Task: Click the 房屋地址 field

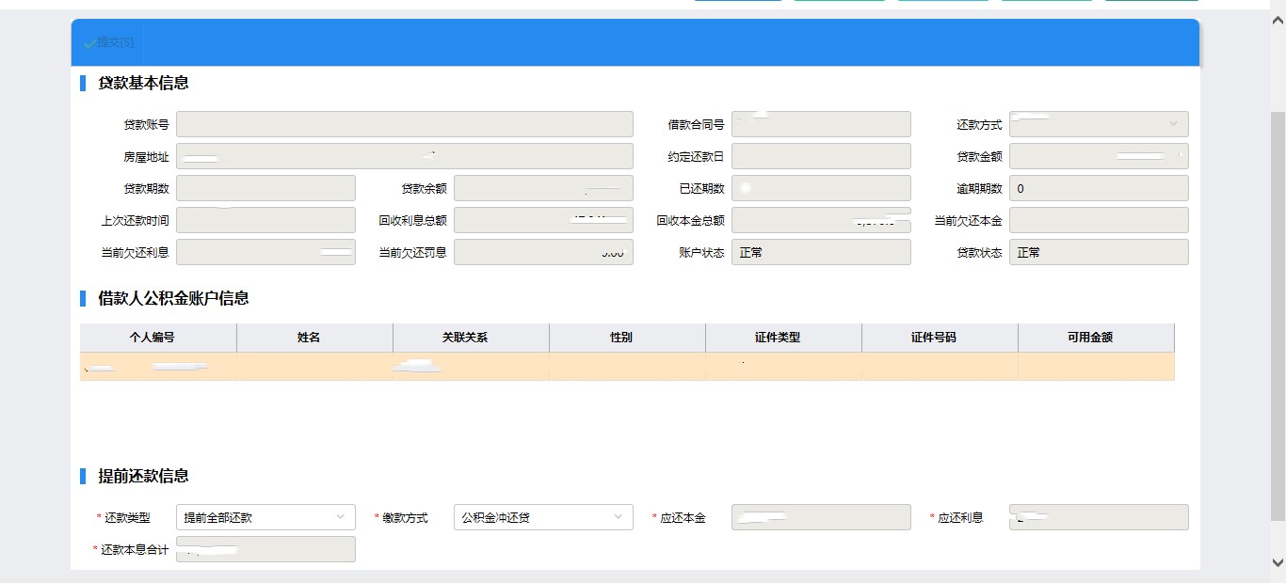Action: point(405,156)
